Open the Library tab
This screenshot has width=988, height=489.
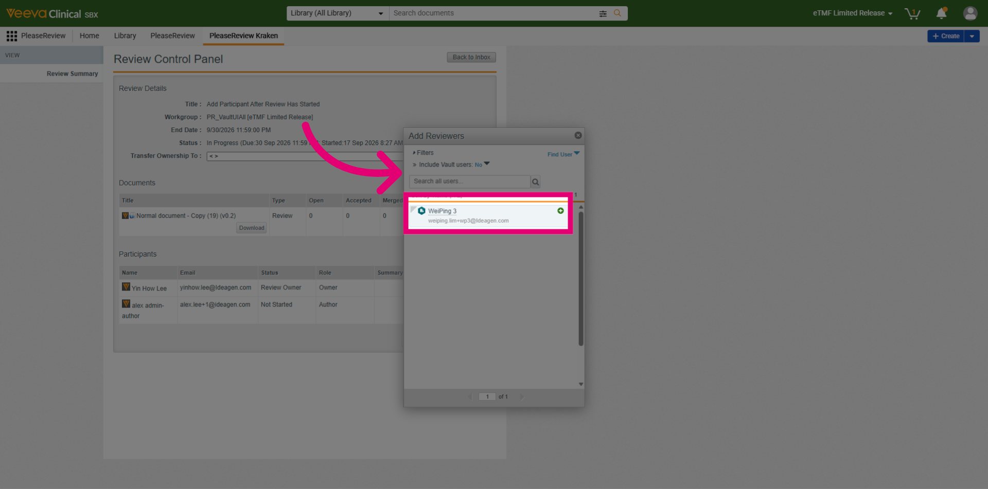coord(125,36)
